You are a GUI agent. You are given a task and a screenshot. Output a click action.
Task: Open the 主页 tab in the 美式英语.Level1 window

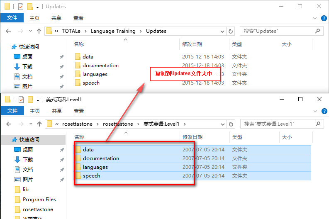tap(35, 111)
